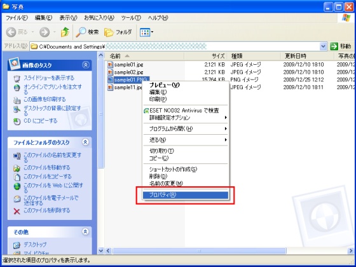The height and width of the screenshot is (267, 356).
Task: Sort by サイズ column header
Action: [205, 56]
